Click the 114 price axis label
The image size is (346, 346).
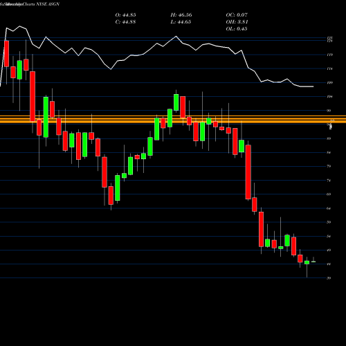pos(330,69)
